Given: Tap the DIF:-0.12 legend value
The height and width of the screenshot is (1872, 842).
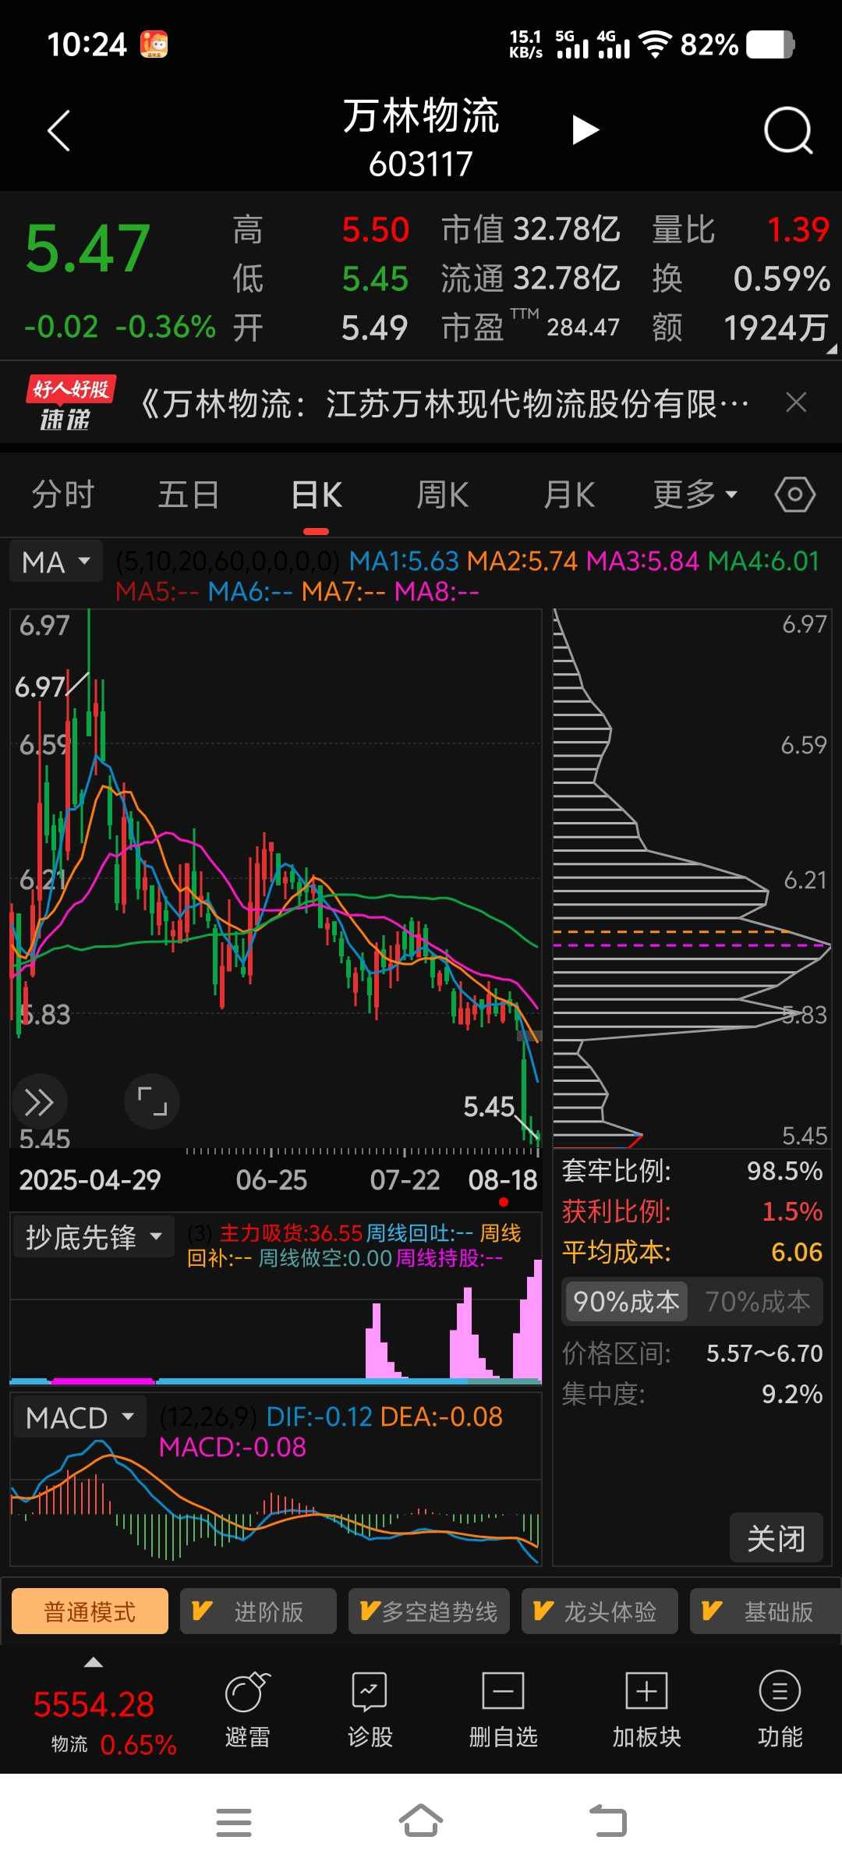Looking at the screenshot, I should (x=320, y=1416).
